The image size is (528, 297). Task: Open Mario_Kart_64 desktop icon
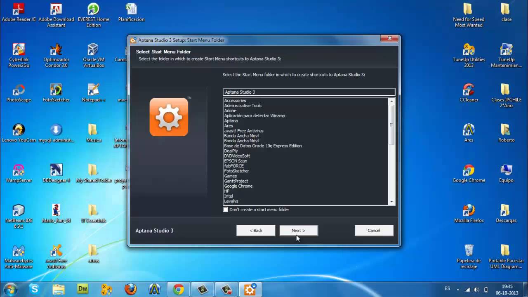pos(56,214)
